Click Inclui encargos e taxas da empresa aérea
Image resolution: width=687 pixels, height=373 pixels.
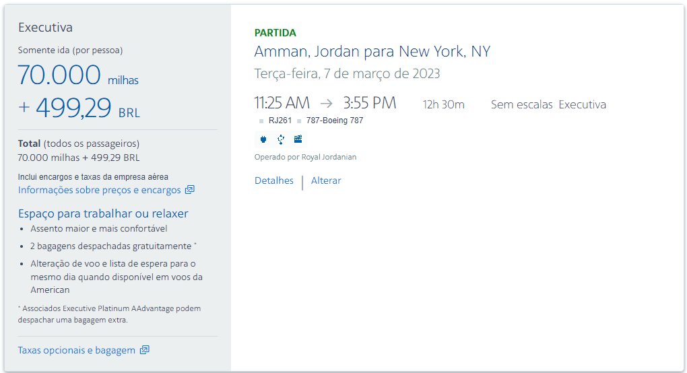(x=93, y=177)
